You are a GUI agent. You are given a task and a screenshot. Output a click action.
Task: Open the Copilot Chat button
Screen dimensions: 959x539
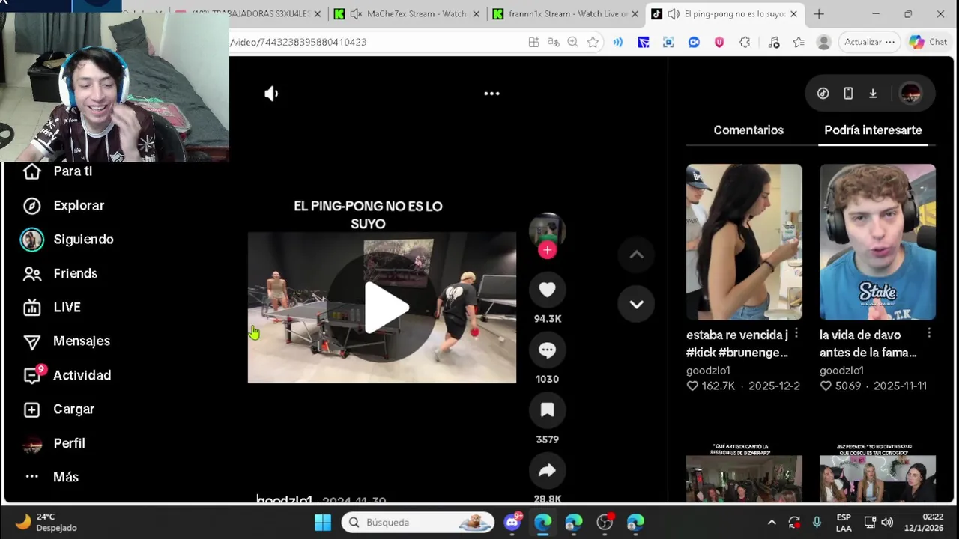pos(928,42)
